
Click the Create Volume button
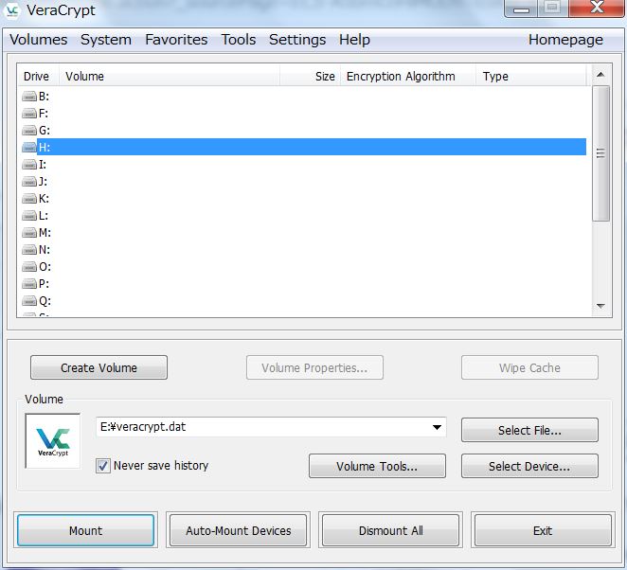[x=99, y=367]
